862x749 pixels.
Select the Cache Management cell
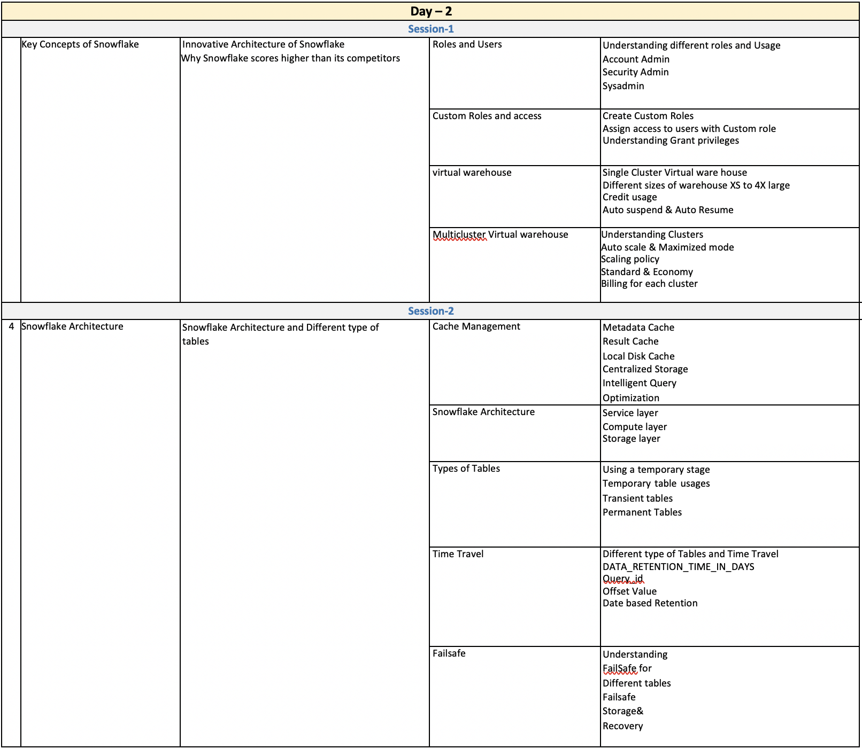click(x=476, y=326)
